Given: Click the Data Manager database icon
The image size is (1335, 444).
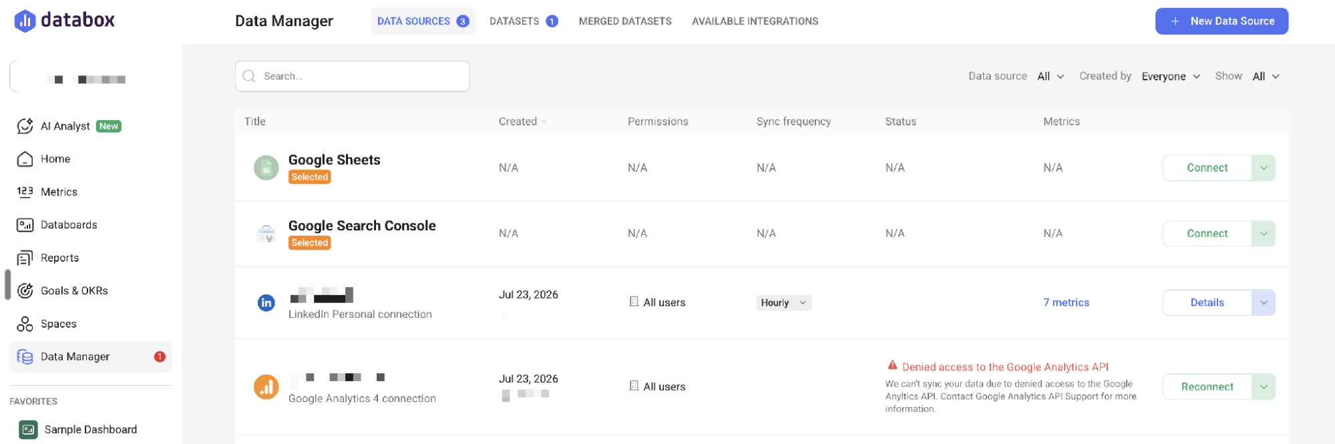Looking at the screenshot, I should (x=25, y=357).
